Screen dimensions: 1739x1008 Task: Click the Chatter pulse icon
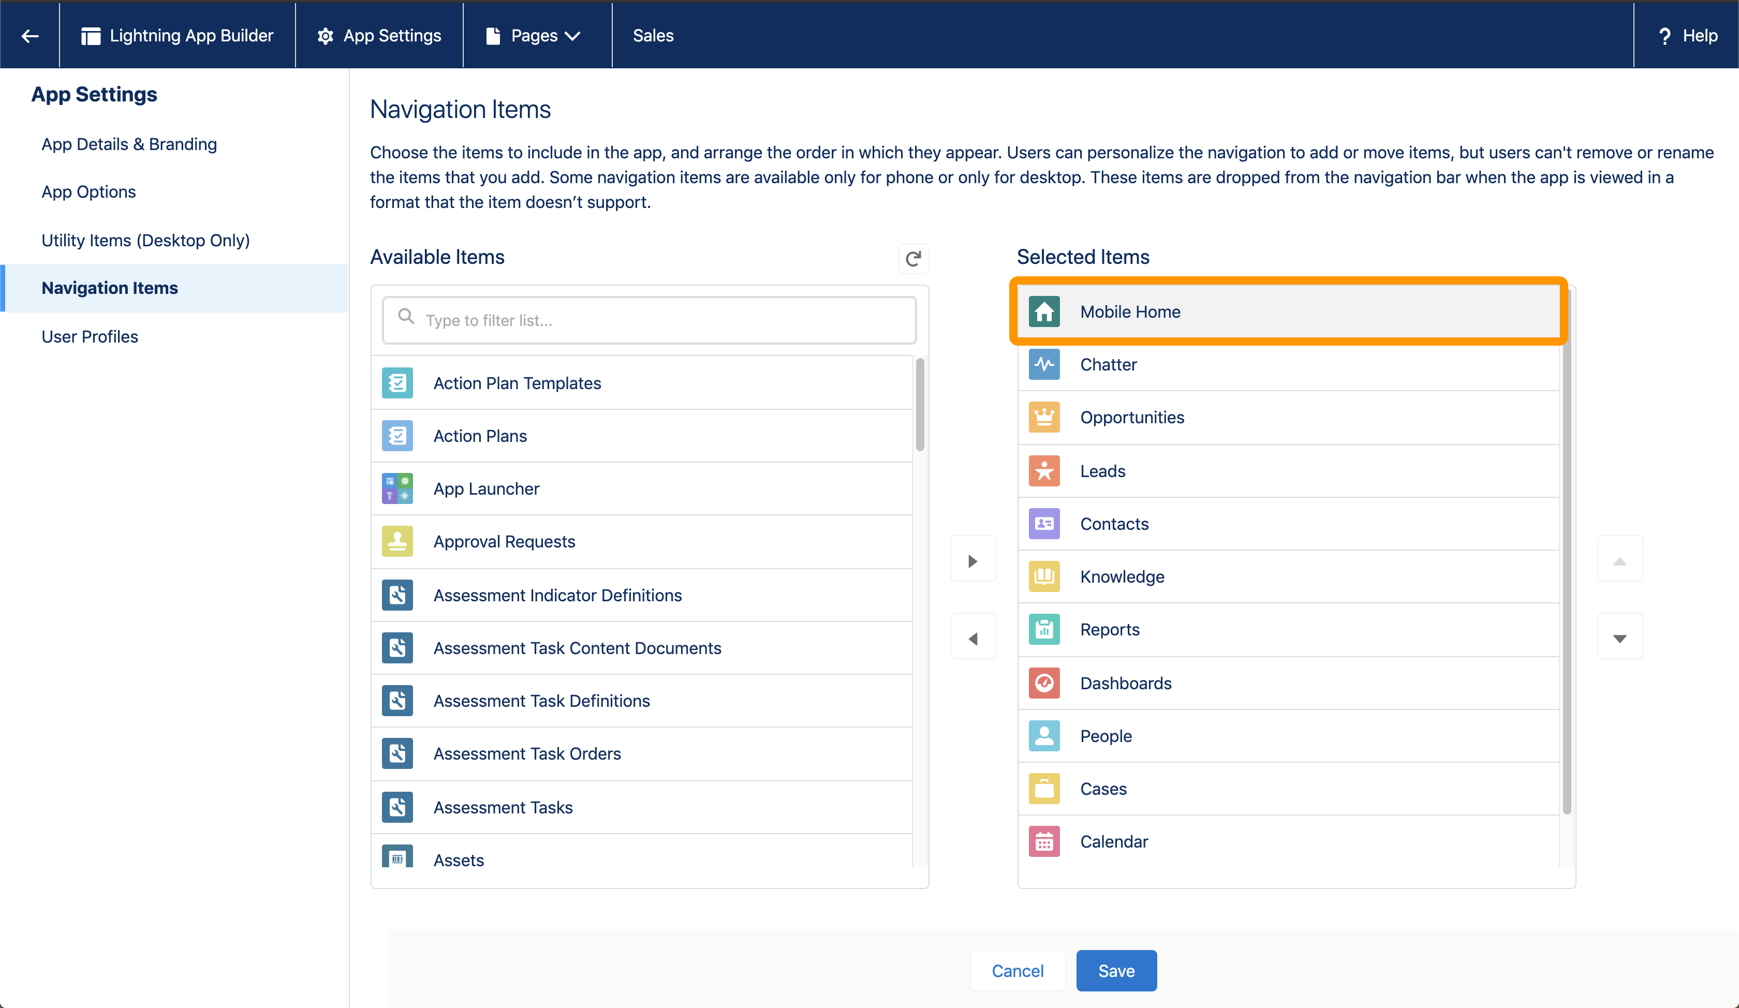pos(1044,364)
